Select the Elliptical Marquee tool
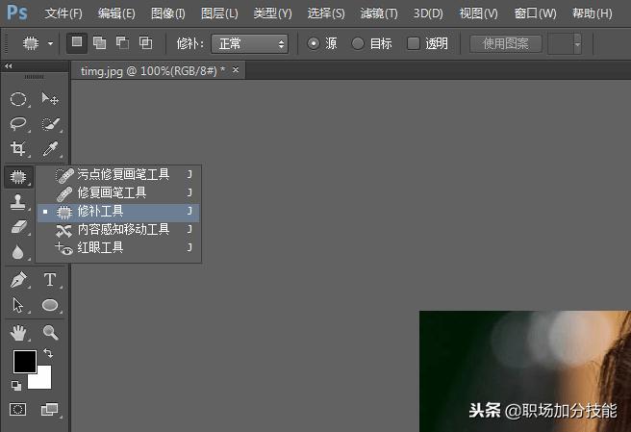 [x=18, y=99]
